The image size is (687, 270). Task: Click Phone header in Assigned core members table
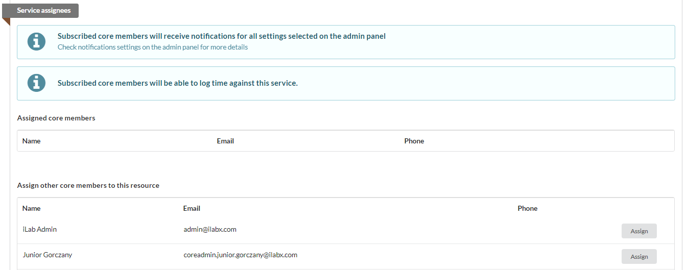414,141
